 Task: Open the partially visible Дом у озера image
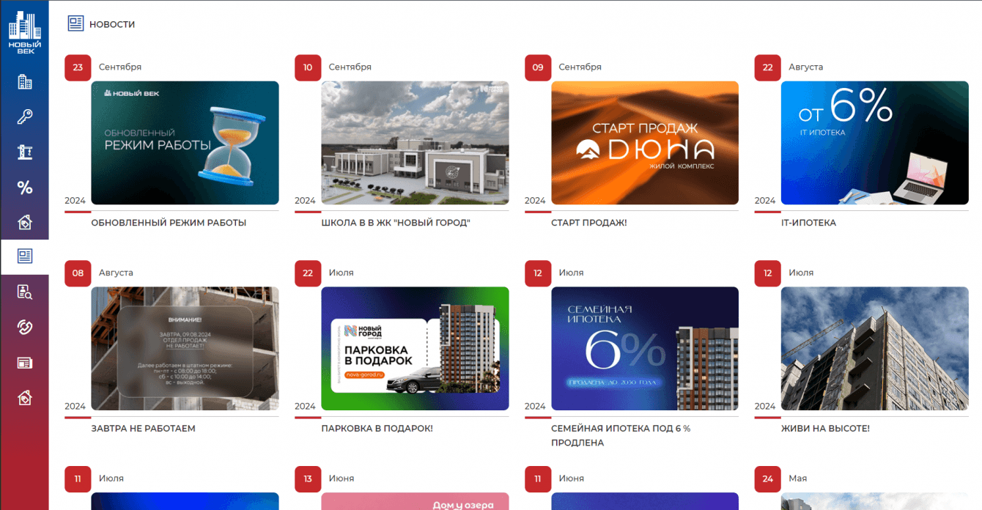415,501
